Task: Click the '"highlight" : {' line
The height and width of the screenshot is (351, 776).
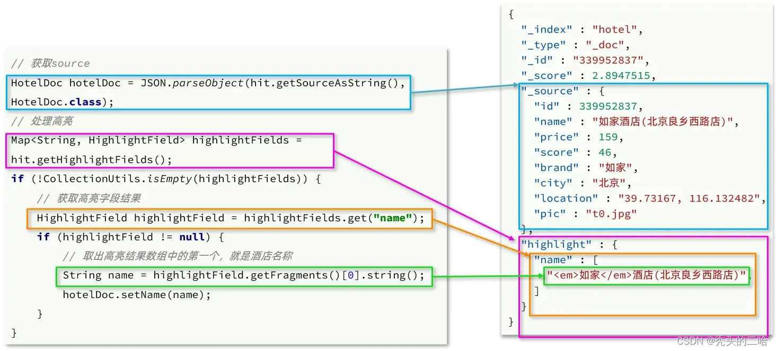Action: point(569,245)
